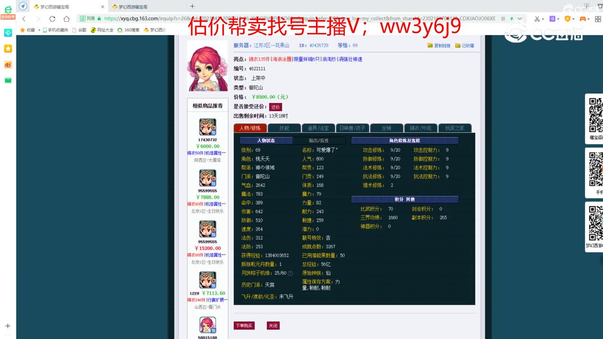
Task: Open the green mail sidebar icon
Action: (8, 81)
